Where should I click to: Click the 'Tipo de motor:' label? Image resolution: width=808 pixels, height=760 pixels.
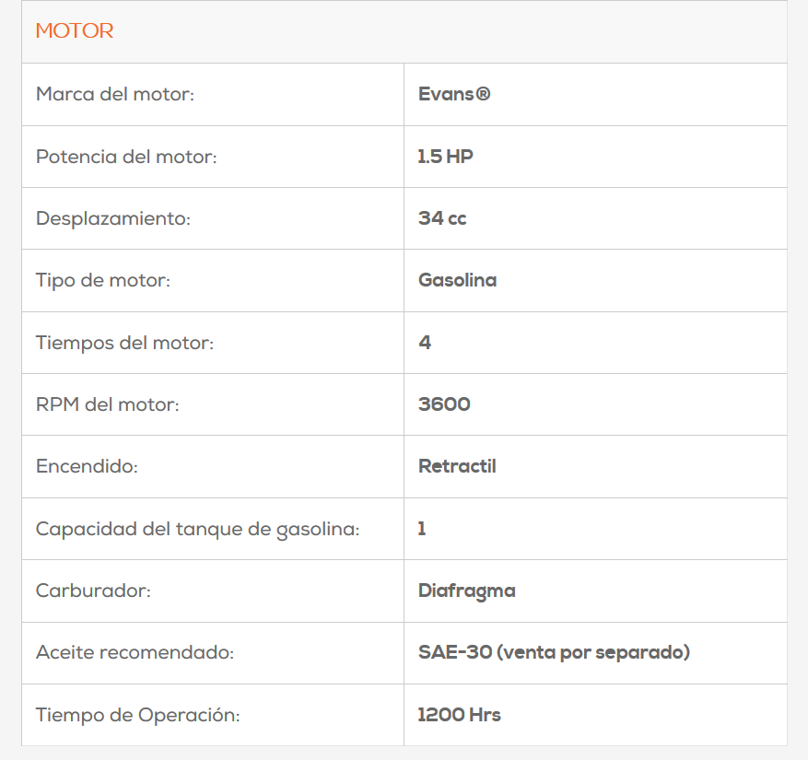(x=103, y=280)
